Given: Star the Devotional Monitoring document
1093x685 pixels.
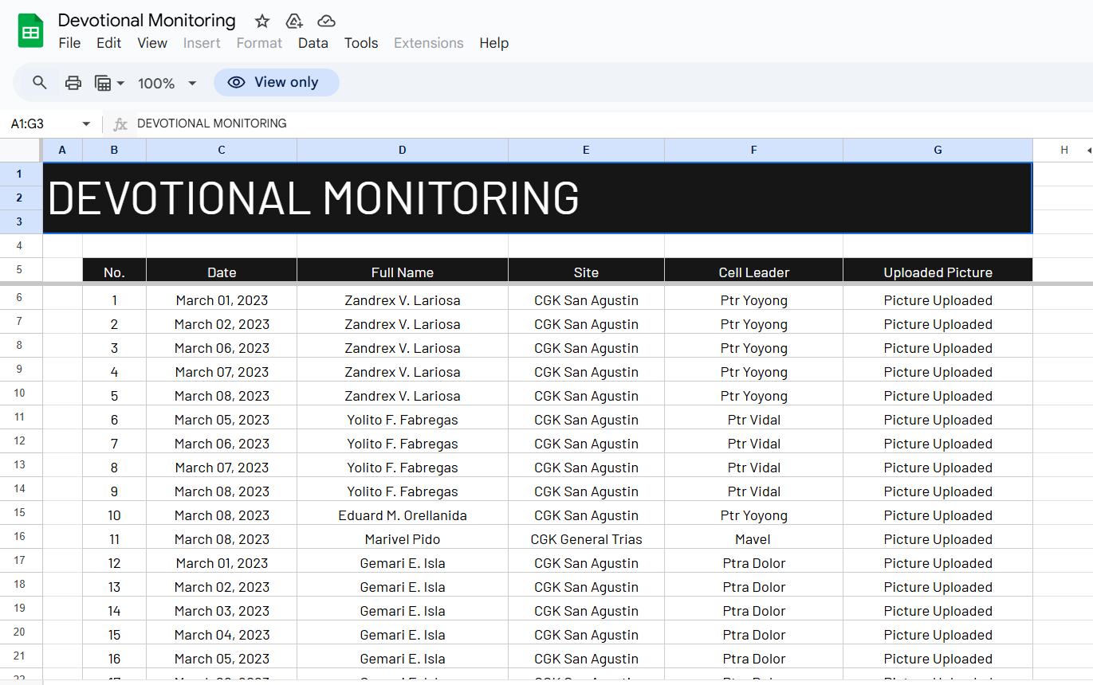Looking at the screenshot, I should [x=262, y=22].
